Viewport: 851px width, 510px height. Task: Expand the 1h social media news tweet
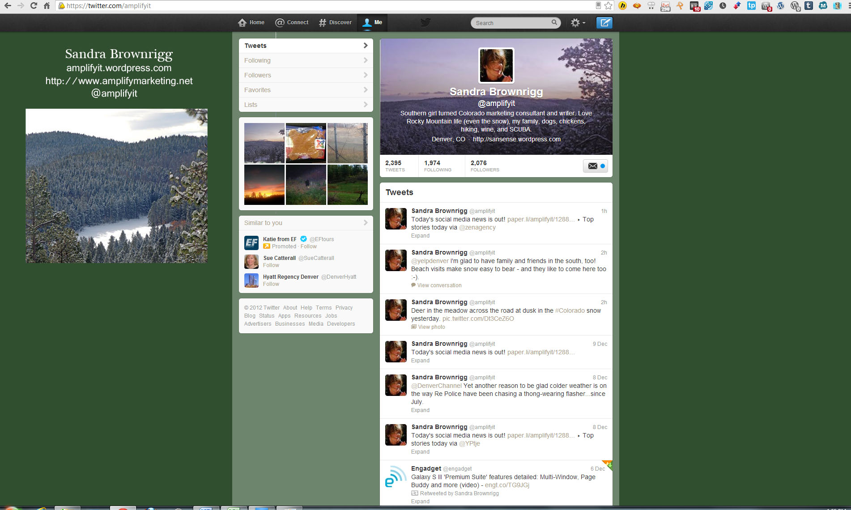coord(420,236)
